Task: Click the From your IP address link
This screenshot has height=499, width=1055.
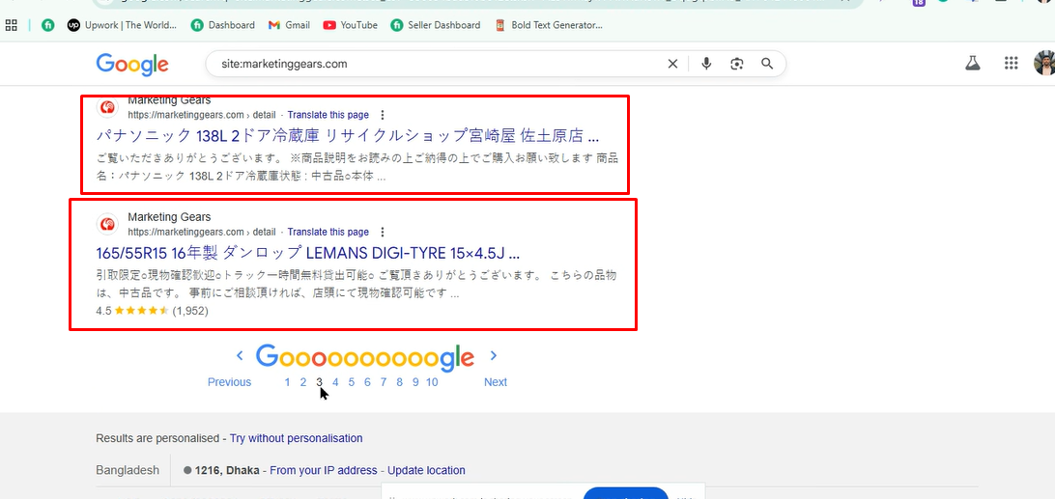Action: pyautogui.click(x=324, y=471)
